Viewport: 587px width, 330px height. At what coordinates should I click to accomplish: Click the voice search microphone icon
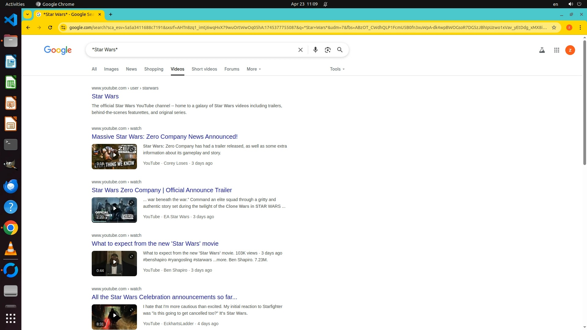(315, 50)
